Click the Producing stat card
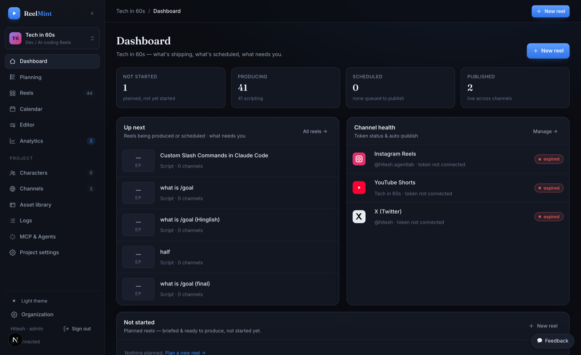Viewport: 581px width, 355px height. tap(285, 88)
